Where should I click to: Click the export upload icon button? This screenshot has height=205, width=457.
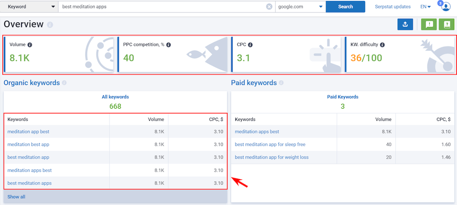(x=405, y=25)
